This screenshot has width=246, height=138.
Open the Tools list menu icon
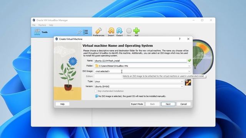tap(85, 32)
